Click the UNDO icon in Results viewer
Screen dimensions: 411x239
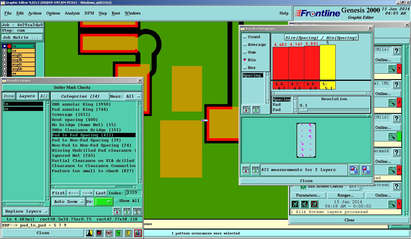[x=137, y=211]
